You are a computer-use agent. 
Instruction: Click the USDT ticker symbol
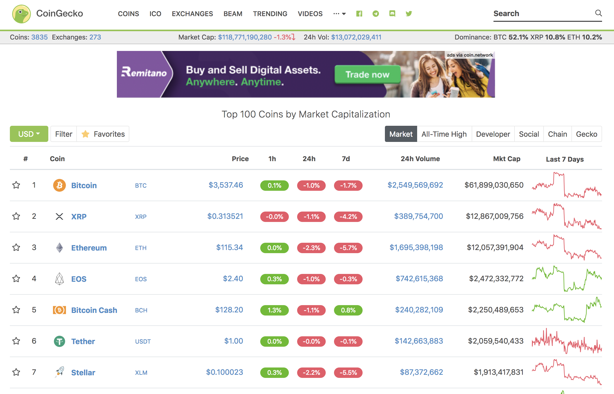point(143,342)
